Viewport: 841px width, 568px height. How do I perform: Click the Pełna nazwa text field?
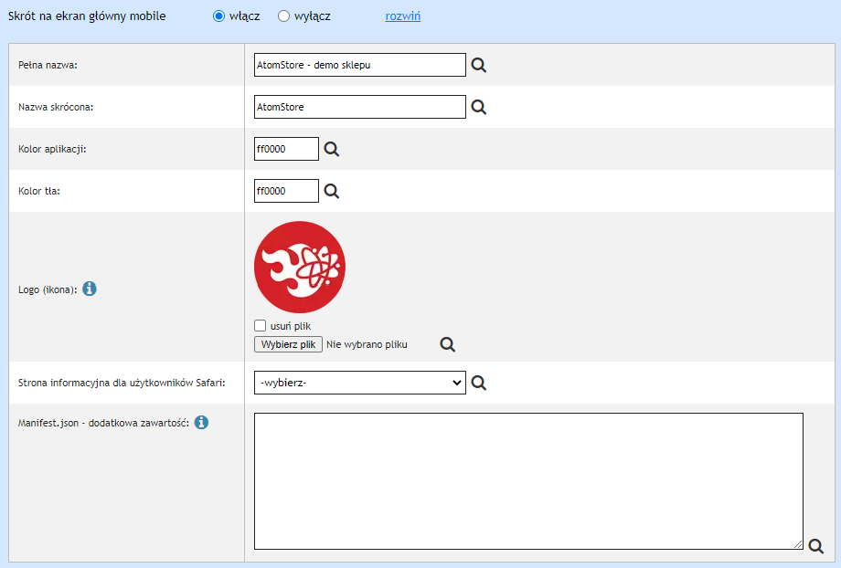tap(359, 65)
